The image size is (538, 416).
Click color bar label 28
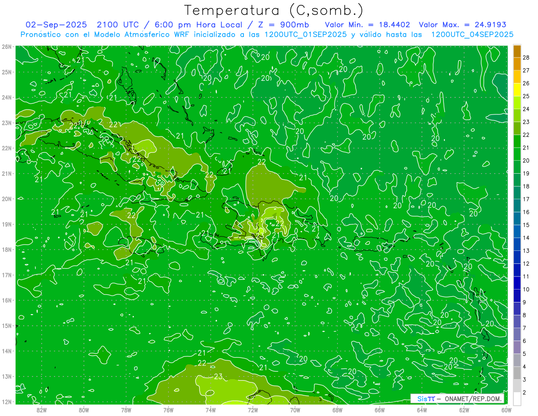[x=526, y=57]
